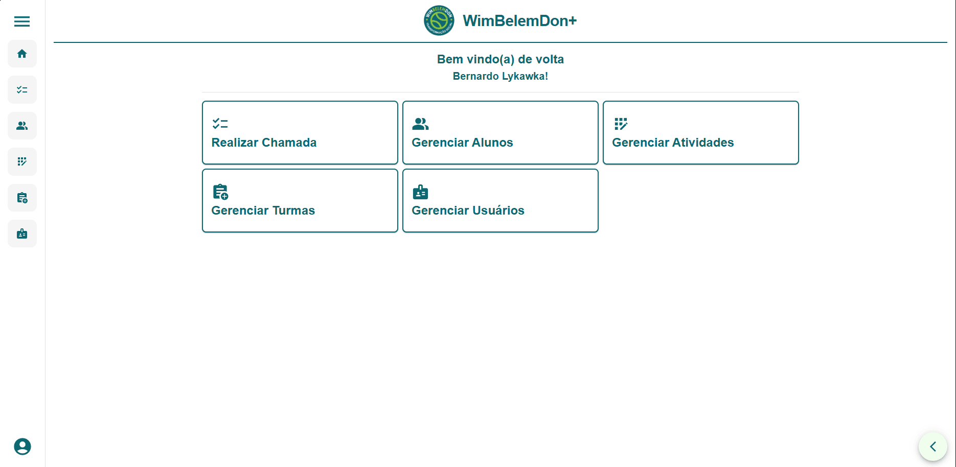Image resolution: width=956 pixels, height=467 pixels.
Task: Click the WimBelemDon+ header title
Action: 519,21
